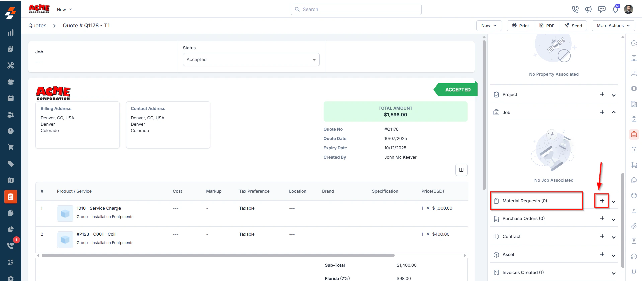Expand the Project section chevron
The height and width of the screenshot is (281, 642).
pyautogui.click(x=614, y=95)
